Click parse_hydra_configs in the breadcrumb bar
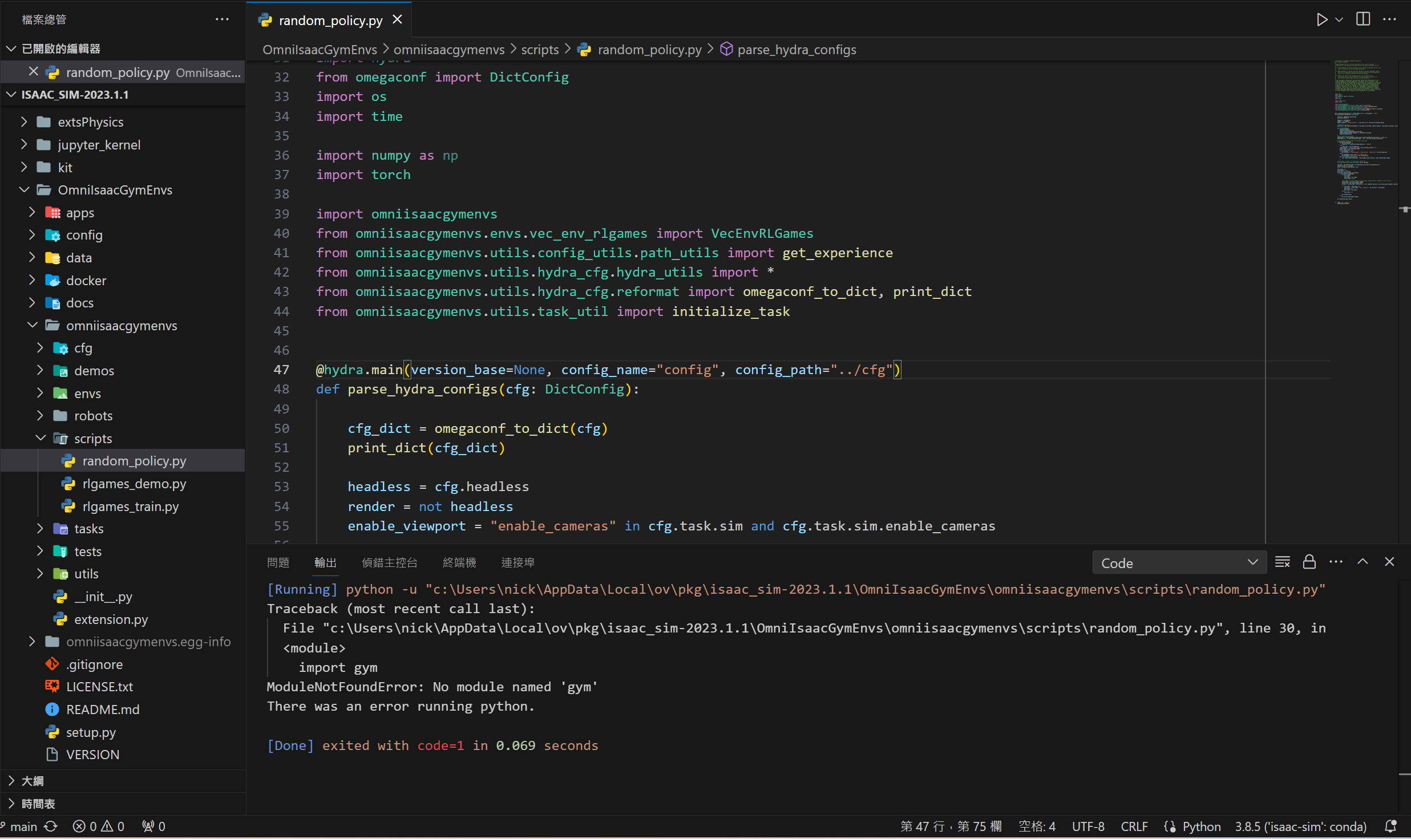Image resolution: width=1411 pixels, height=839 pixels. pos(797,50)
